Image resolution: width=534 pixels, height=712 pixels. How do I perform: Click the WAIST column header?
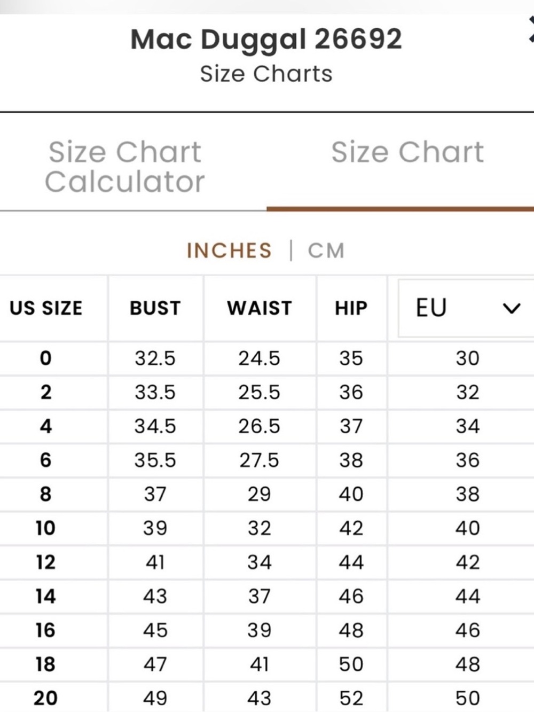pos(260,308)
